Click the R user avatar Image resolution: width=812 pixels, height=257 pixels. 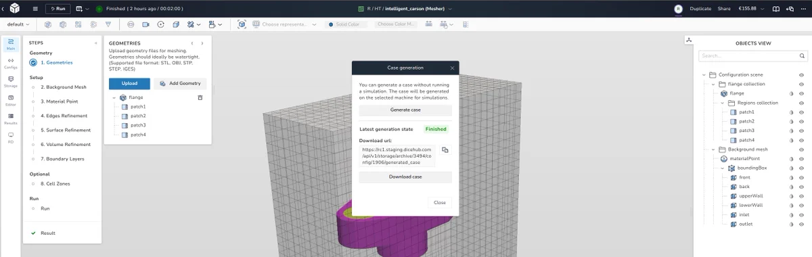tap(678, 9)
